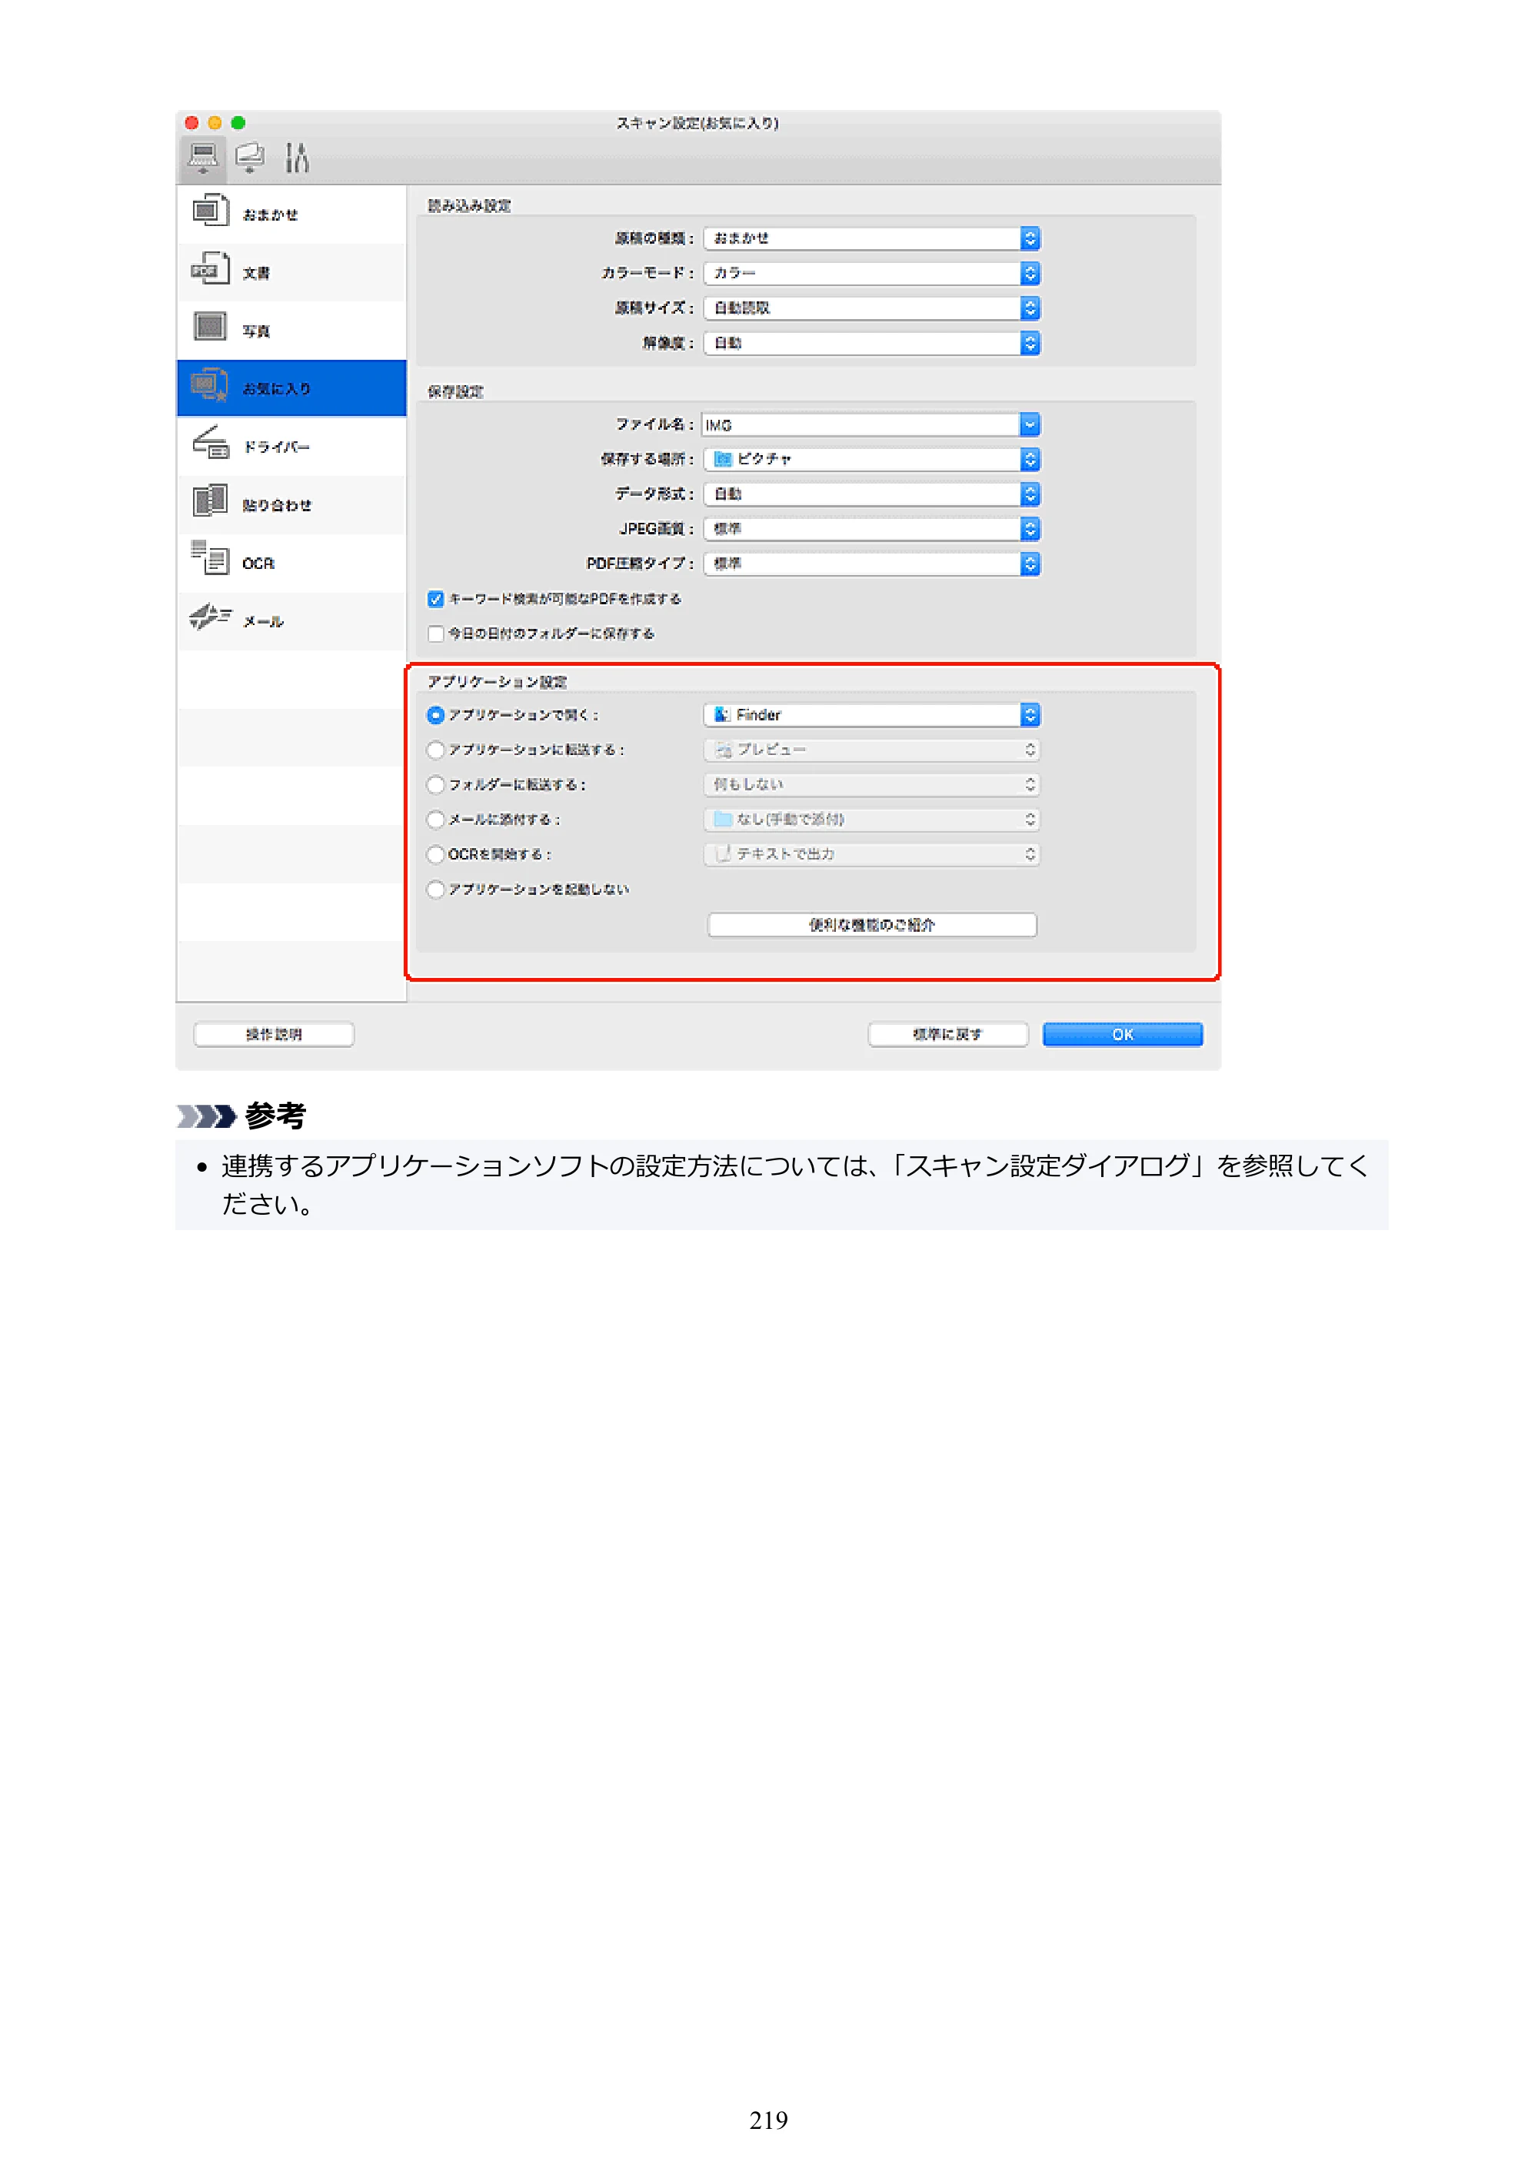The height and width of the screenshot is (2175, 1538).
Task: Expand the ファイル名 combo box arrow
Action: coord(1030,424)
